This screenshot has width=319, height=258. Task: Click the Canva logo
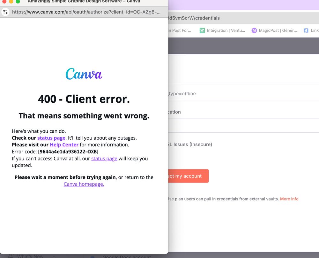(x=84, y=74)
